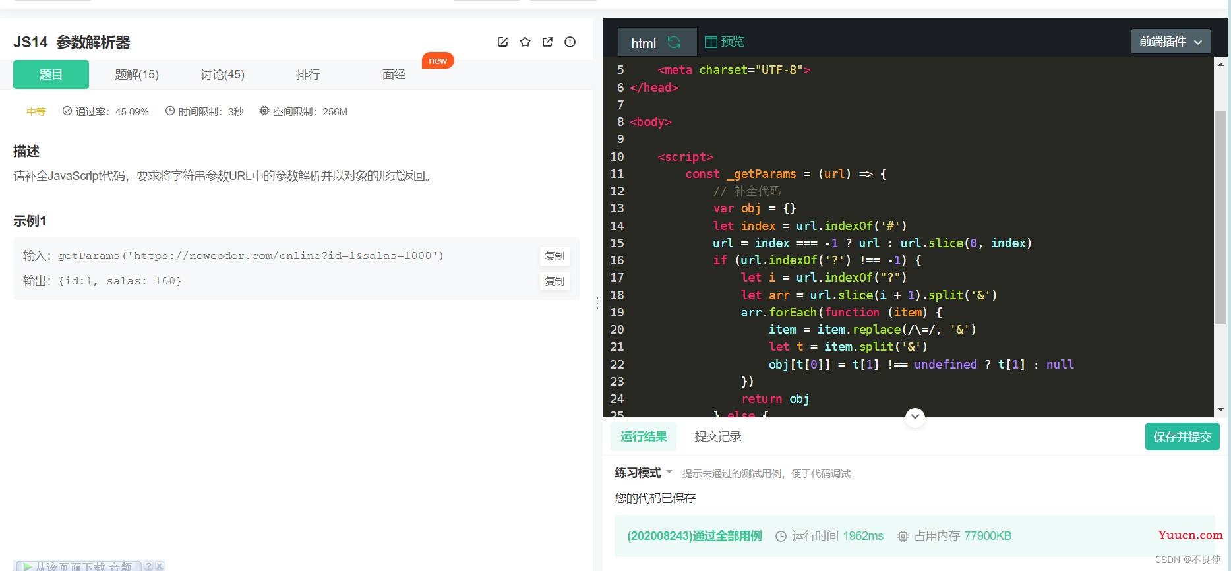Image resolution: width=1231 pixels, height=571 pixels.
Task: Expand editor with the round chevron button
Action: coord(915,417)
